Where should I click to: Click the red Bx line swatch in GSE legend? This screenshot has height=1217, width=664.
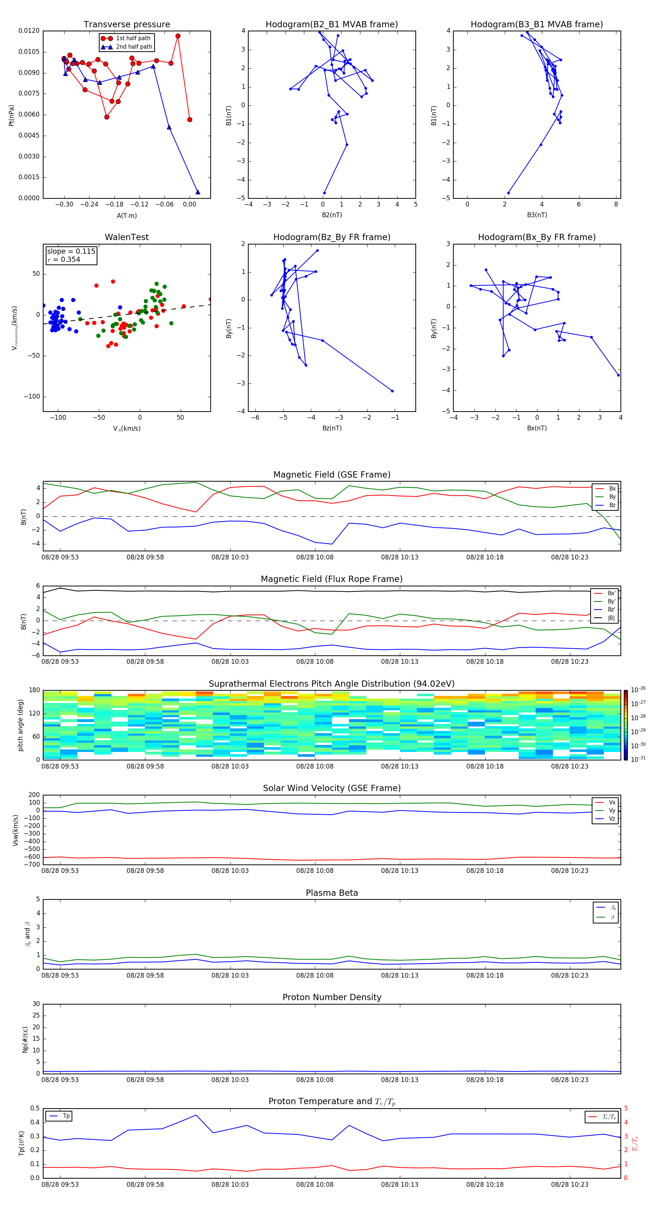[599, 489]
